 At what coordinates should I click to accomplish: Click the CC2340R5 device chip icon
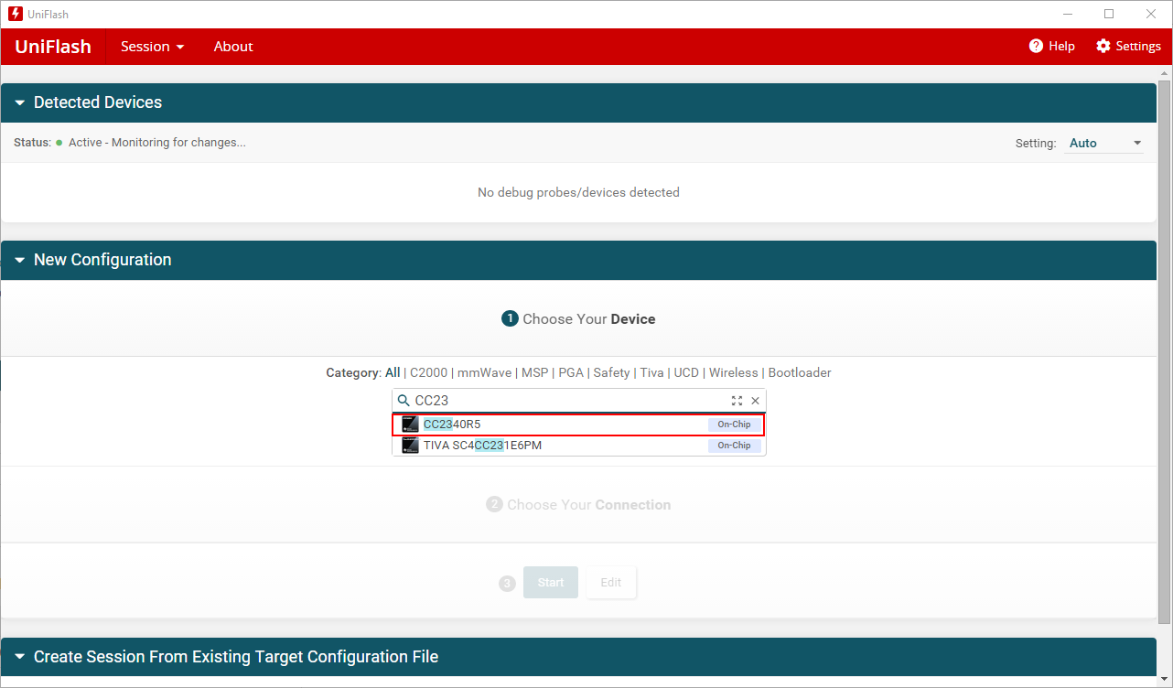[410, 425]
